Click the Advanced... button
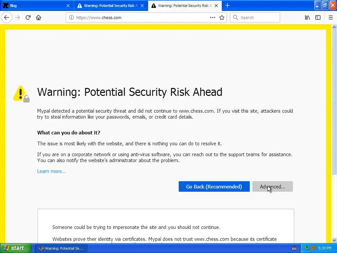 (272, 186)
